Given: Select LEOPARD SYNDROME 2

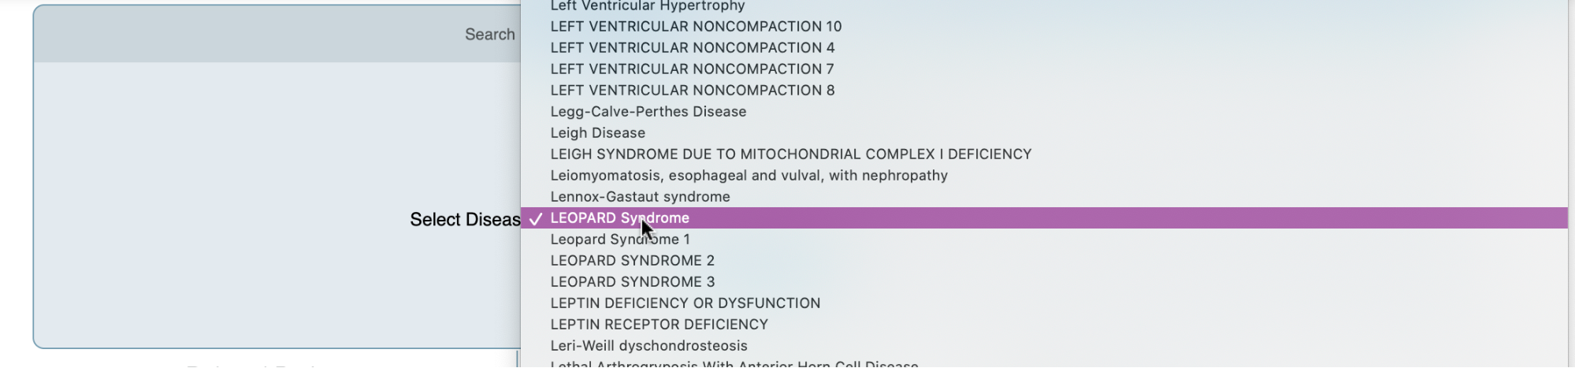Looking at the screenshot, I should [1044, 260].
